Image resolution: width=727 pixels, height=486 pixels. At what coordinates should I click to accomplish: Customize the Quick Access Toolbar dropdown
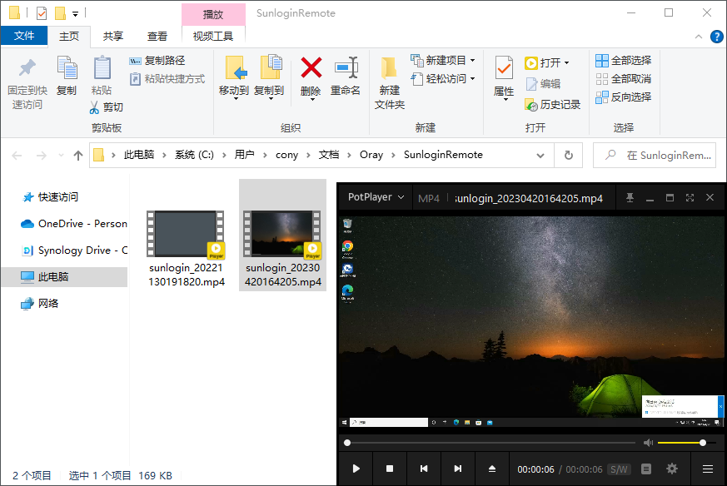(x=75, y=14)
